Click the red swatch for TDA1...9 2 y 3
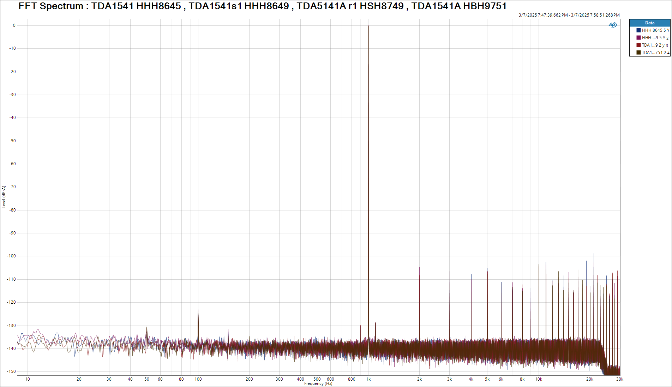 click(638, 45)
